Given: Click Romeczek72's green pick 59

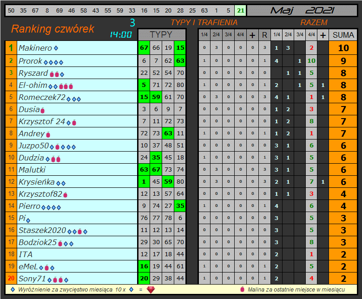Looking at the screenshot, I should [156, 97].
